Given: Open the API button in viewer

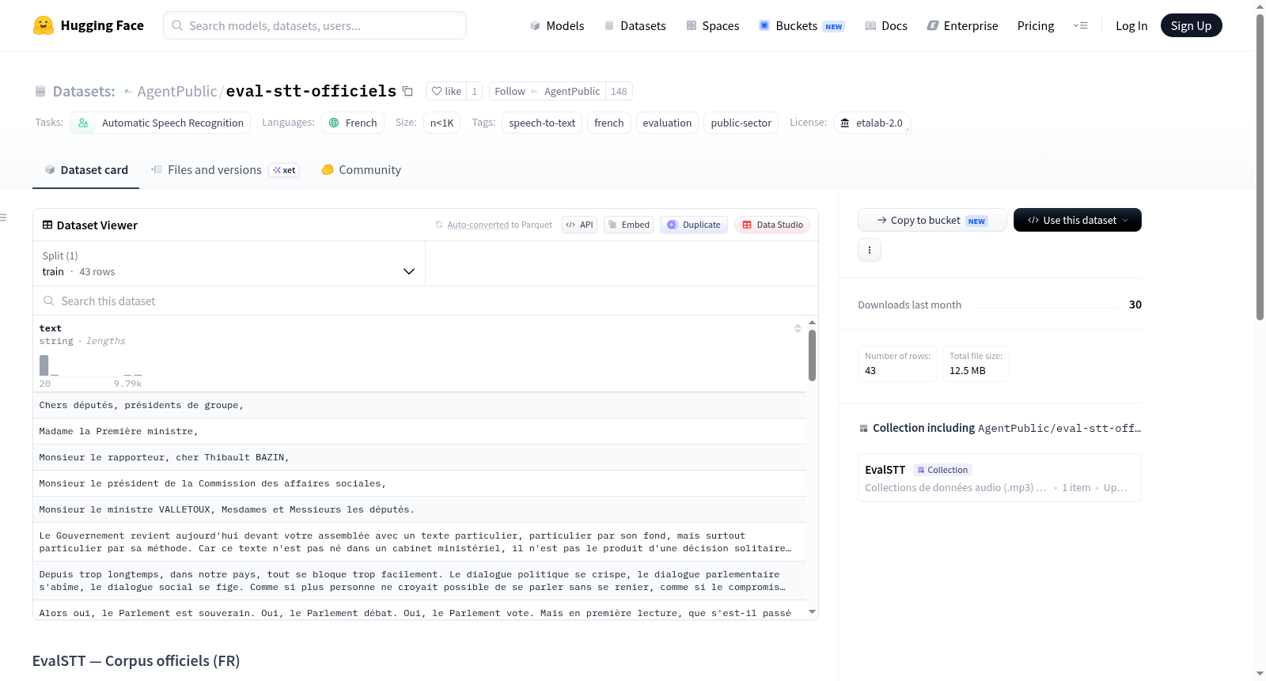Looking at the screenshot, I should [x=579, y=225].
